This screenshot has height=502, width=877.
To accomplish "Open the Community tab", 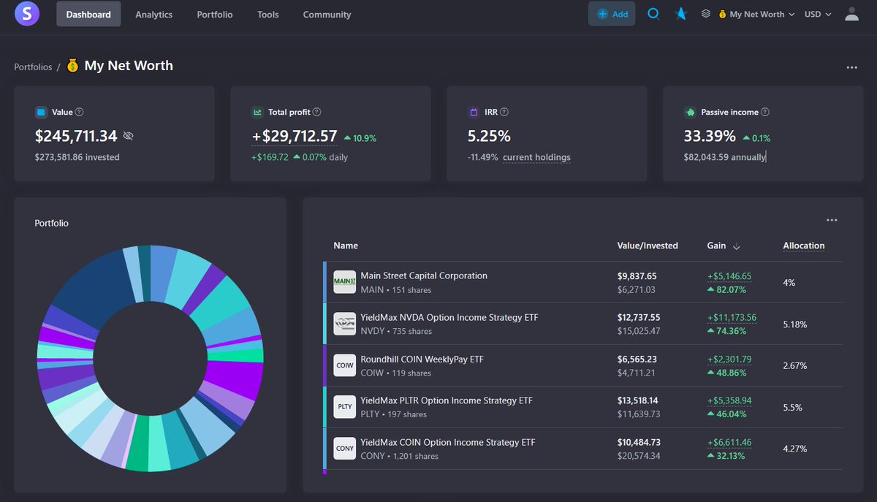I will click(x=327, y=14).
